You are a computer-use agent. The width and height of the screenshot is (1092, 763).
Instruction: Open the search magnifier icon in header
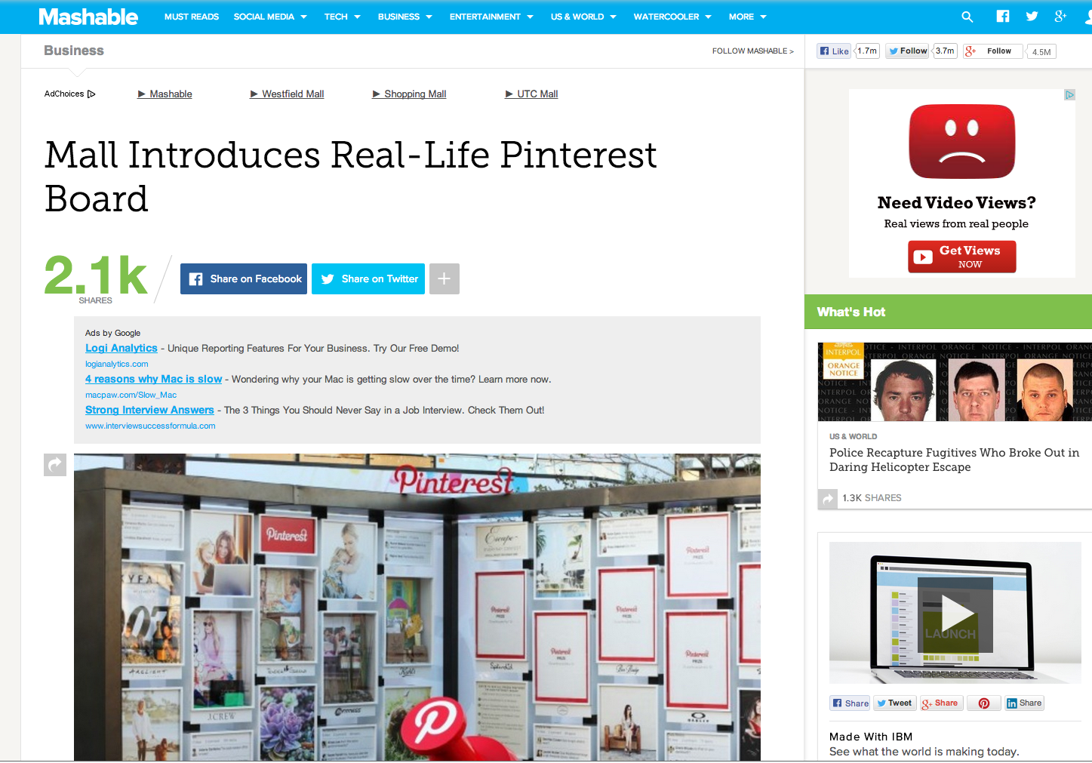(x=967, y=17)
